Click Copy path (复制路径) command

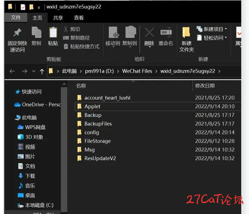tap(76, 38)
